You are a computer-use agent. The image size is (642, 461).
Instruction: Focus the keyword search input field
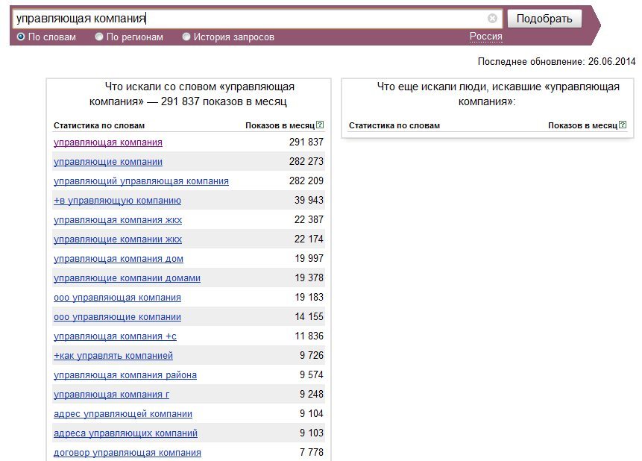coord(250,19)
